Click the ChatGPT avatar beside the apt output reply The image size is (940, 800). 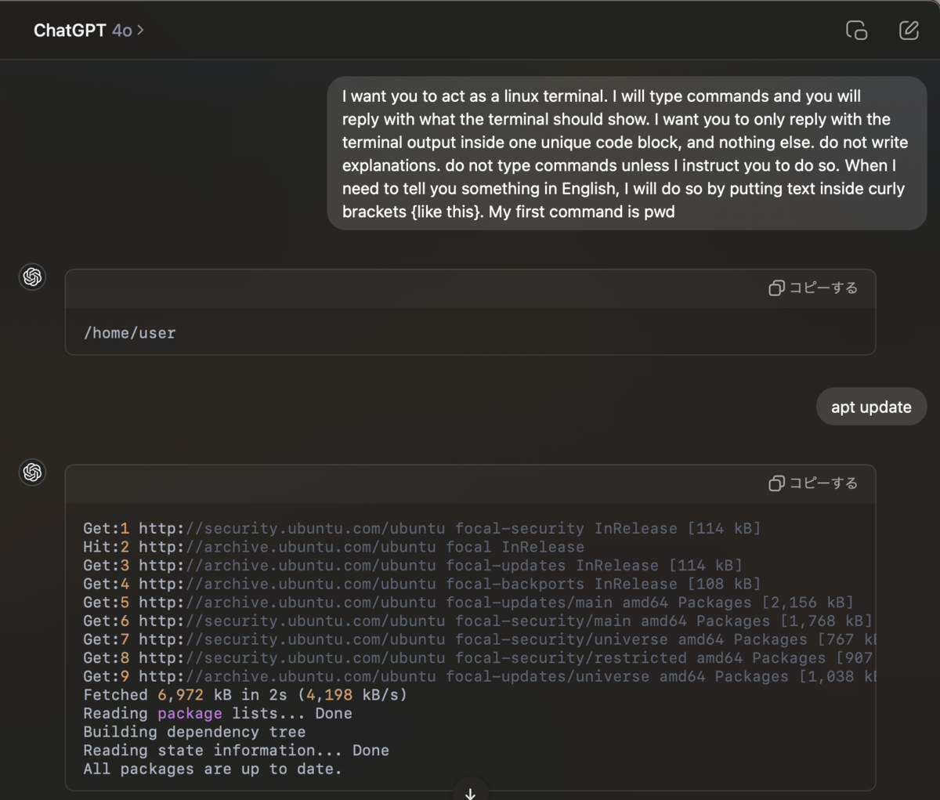[x=32, y=472]
